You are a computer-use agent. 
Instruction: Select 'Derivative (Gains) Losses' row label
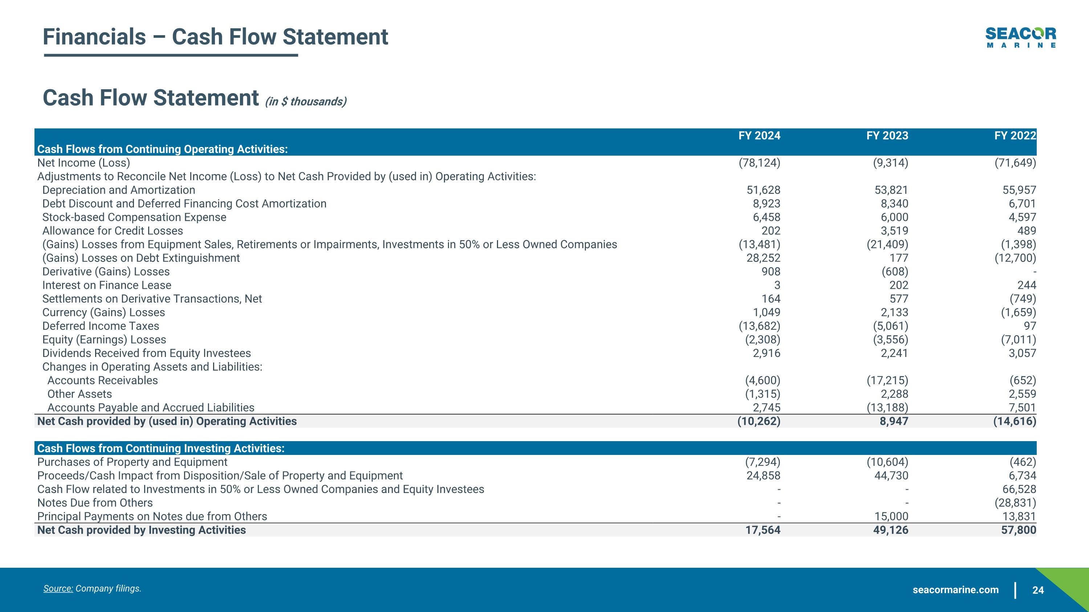106,272
